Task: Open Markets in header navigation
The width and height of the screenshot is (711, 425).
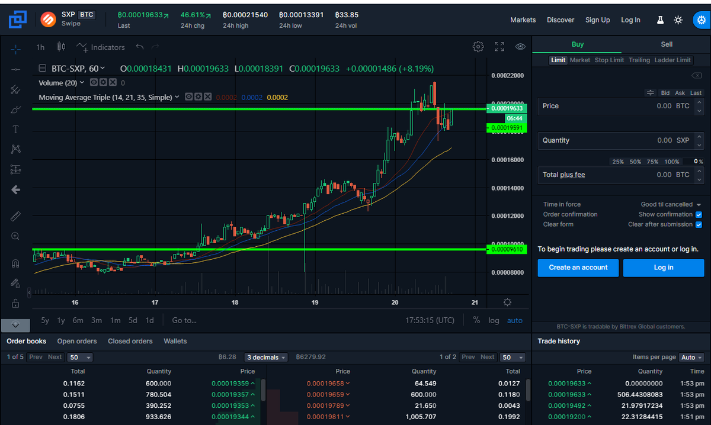Action: [x=523, y=20]
